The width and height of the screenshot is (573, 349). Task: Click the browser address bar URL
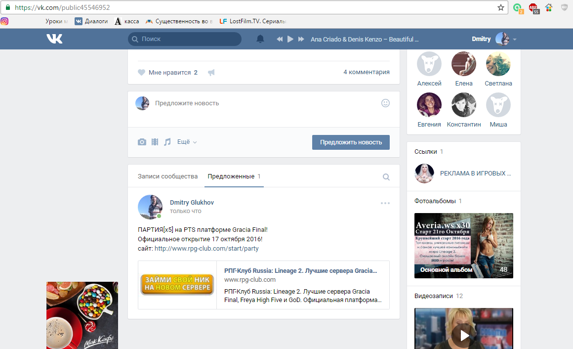coord(62,7)
